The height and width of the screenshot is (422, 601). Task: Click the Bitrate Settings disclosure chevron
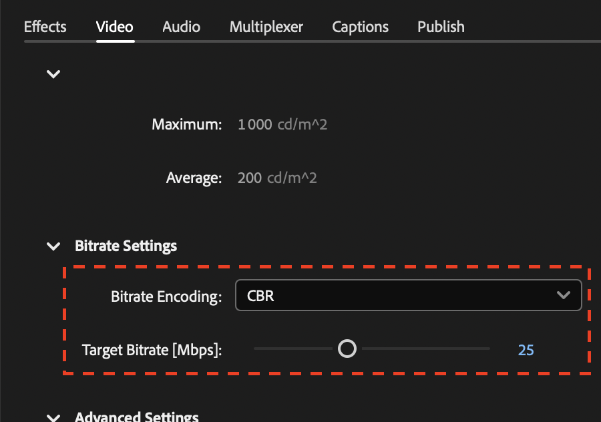coord(53,246)
